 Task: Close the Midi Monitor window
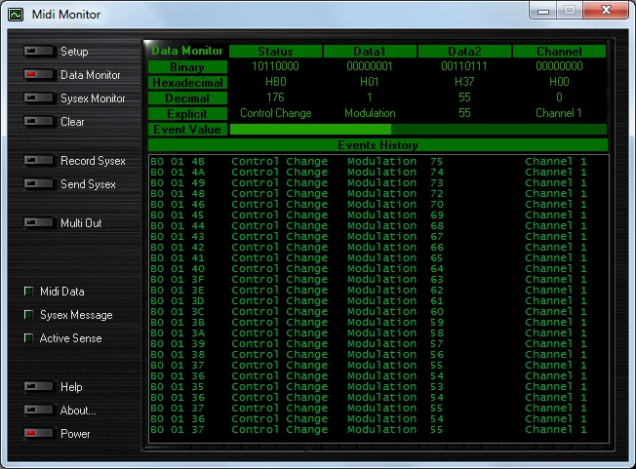click(x=606, y=11)
